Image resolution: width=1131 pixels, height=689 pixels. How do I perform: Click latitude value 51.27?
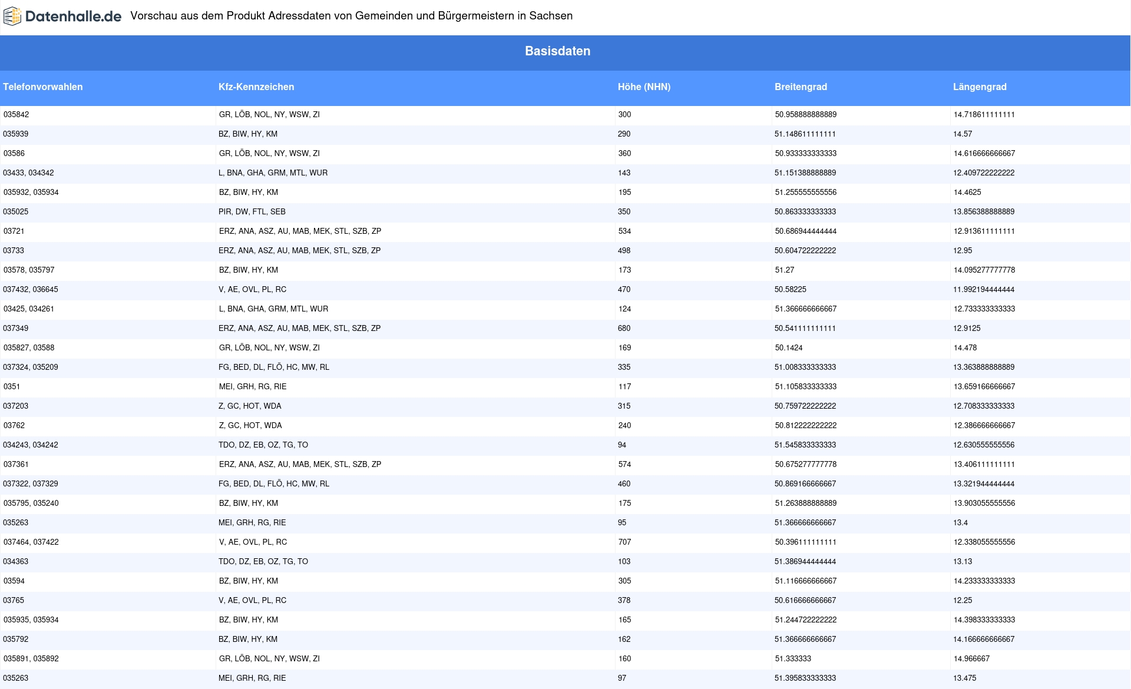(785, 270)
